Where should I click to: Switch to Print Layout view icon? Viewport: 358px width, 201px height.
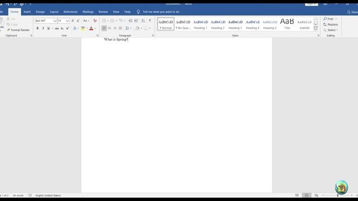307,195
